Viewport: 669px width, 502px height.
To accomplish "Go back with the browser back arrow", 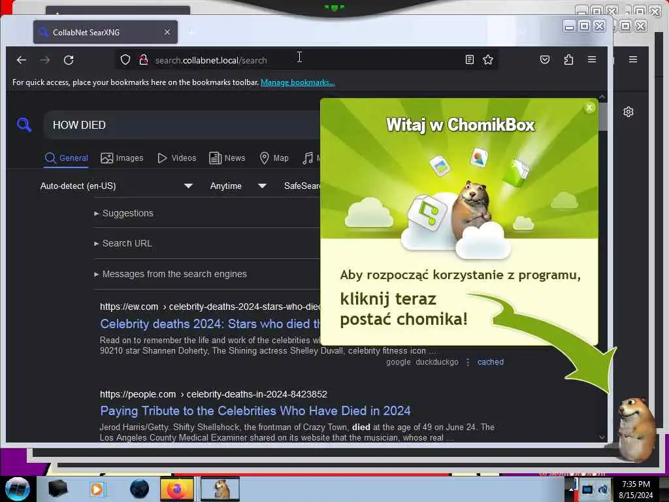I will pos(22,60).
